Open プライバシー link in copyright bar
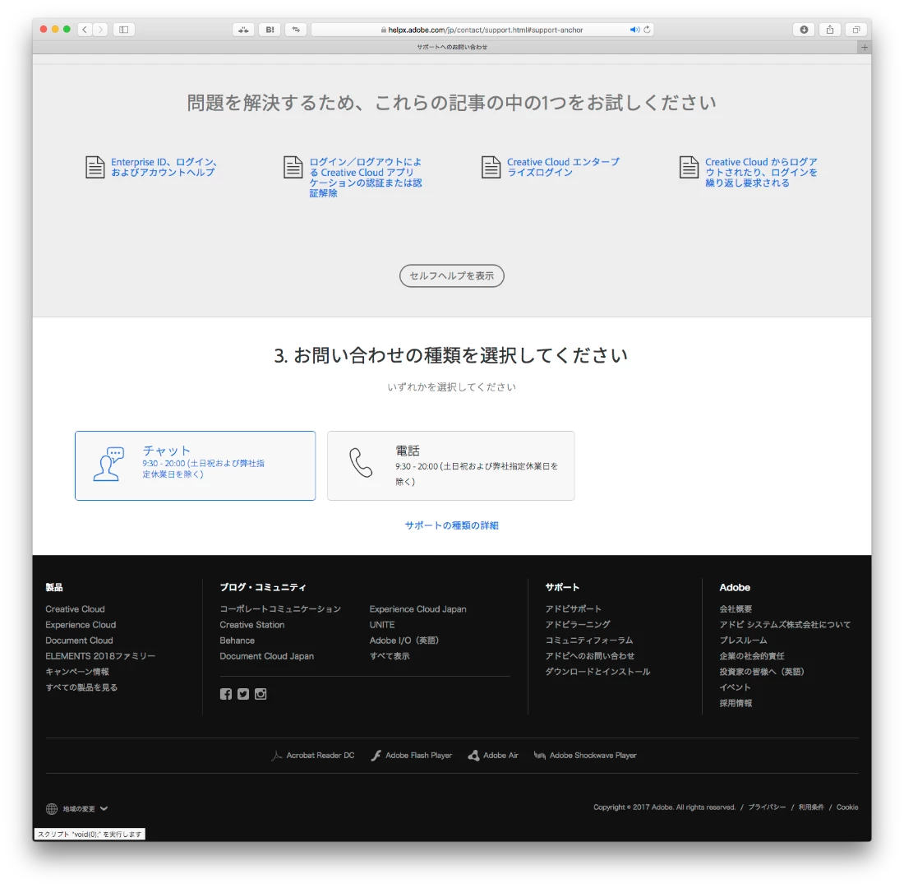 coord(767,807)
